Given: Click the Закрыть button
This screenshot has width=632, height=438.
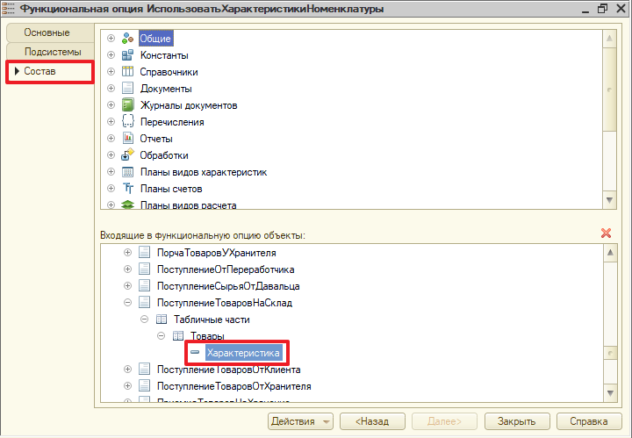Looking at the screenshot, I should click(517, 421).
